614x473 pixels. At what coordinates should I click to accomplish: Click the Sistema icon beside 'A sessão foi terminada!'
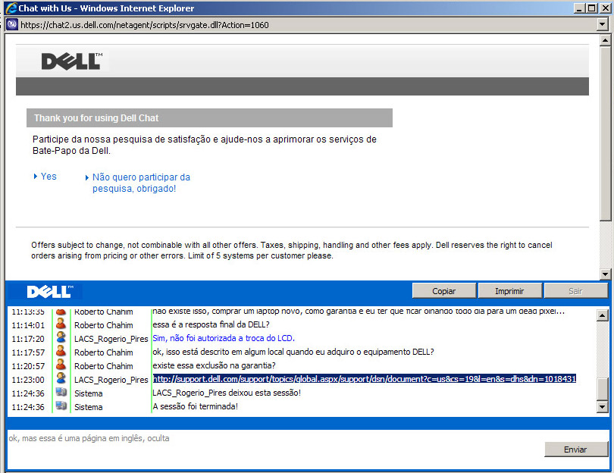[x=61, y=406]
